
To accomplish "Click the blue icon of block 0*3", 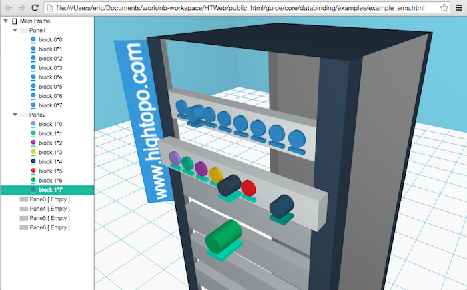I will pyautogui.click(x=33, y=68).
